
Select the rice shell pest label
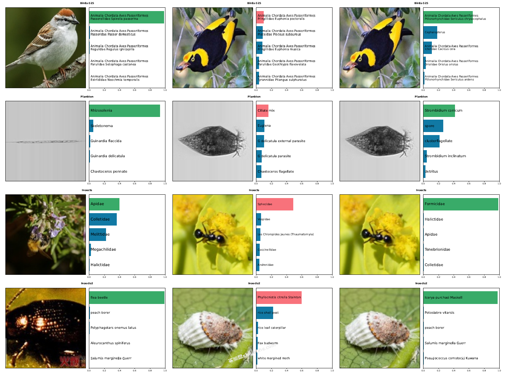(x=268, y=313)
